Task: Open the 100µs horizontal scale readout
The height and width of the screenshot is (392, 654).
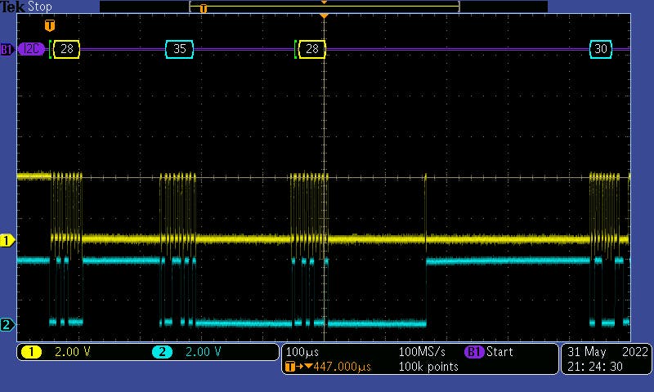Action: [302, 352]
